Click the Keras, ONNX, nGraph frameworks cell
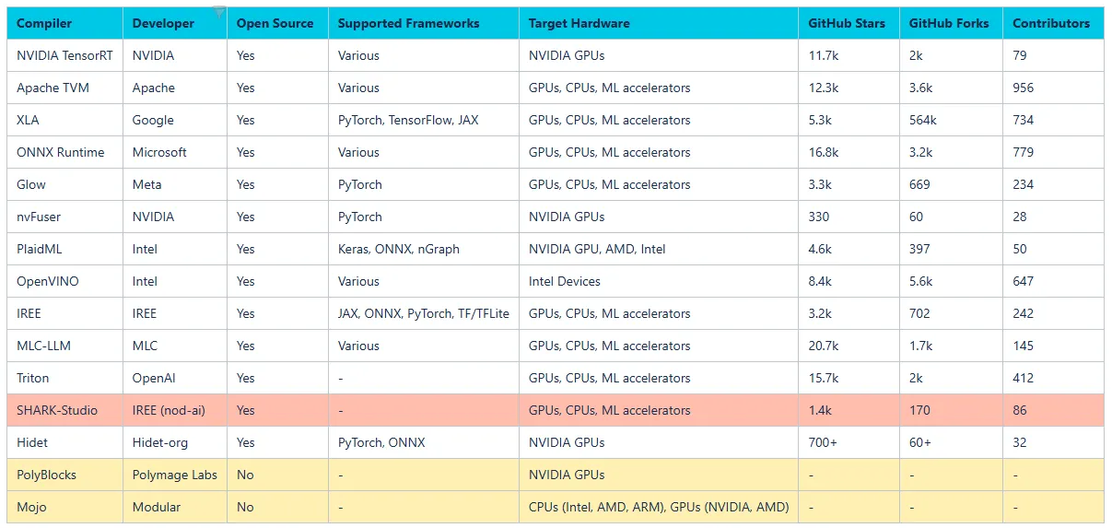This screenshot has width=1112, height=528. [424, 249]
